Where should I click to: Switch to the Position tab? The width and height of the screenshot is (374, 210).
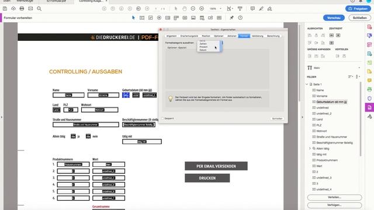pyautogui.click(x=206, y=36)
